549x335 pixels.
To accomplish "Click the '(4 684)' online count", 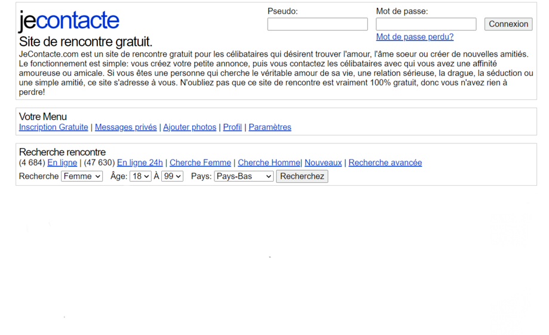I will point(32,162).
